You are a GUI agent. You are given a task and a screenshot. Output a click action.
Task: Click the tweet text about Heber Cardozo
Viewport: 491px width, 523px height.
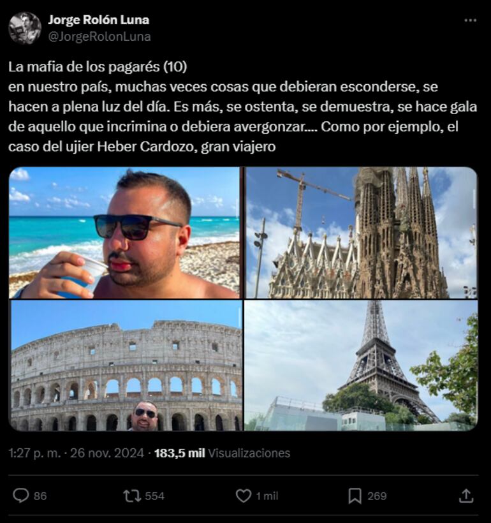click(x=242, y=107)
